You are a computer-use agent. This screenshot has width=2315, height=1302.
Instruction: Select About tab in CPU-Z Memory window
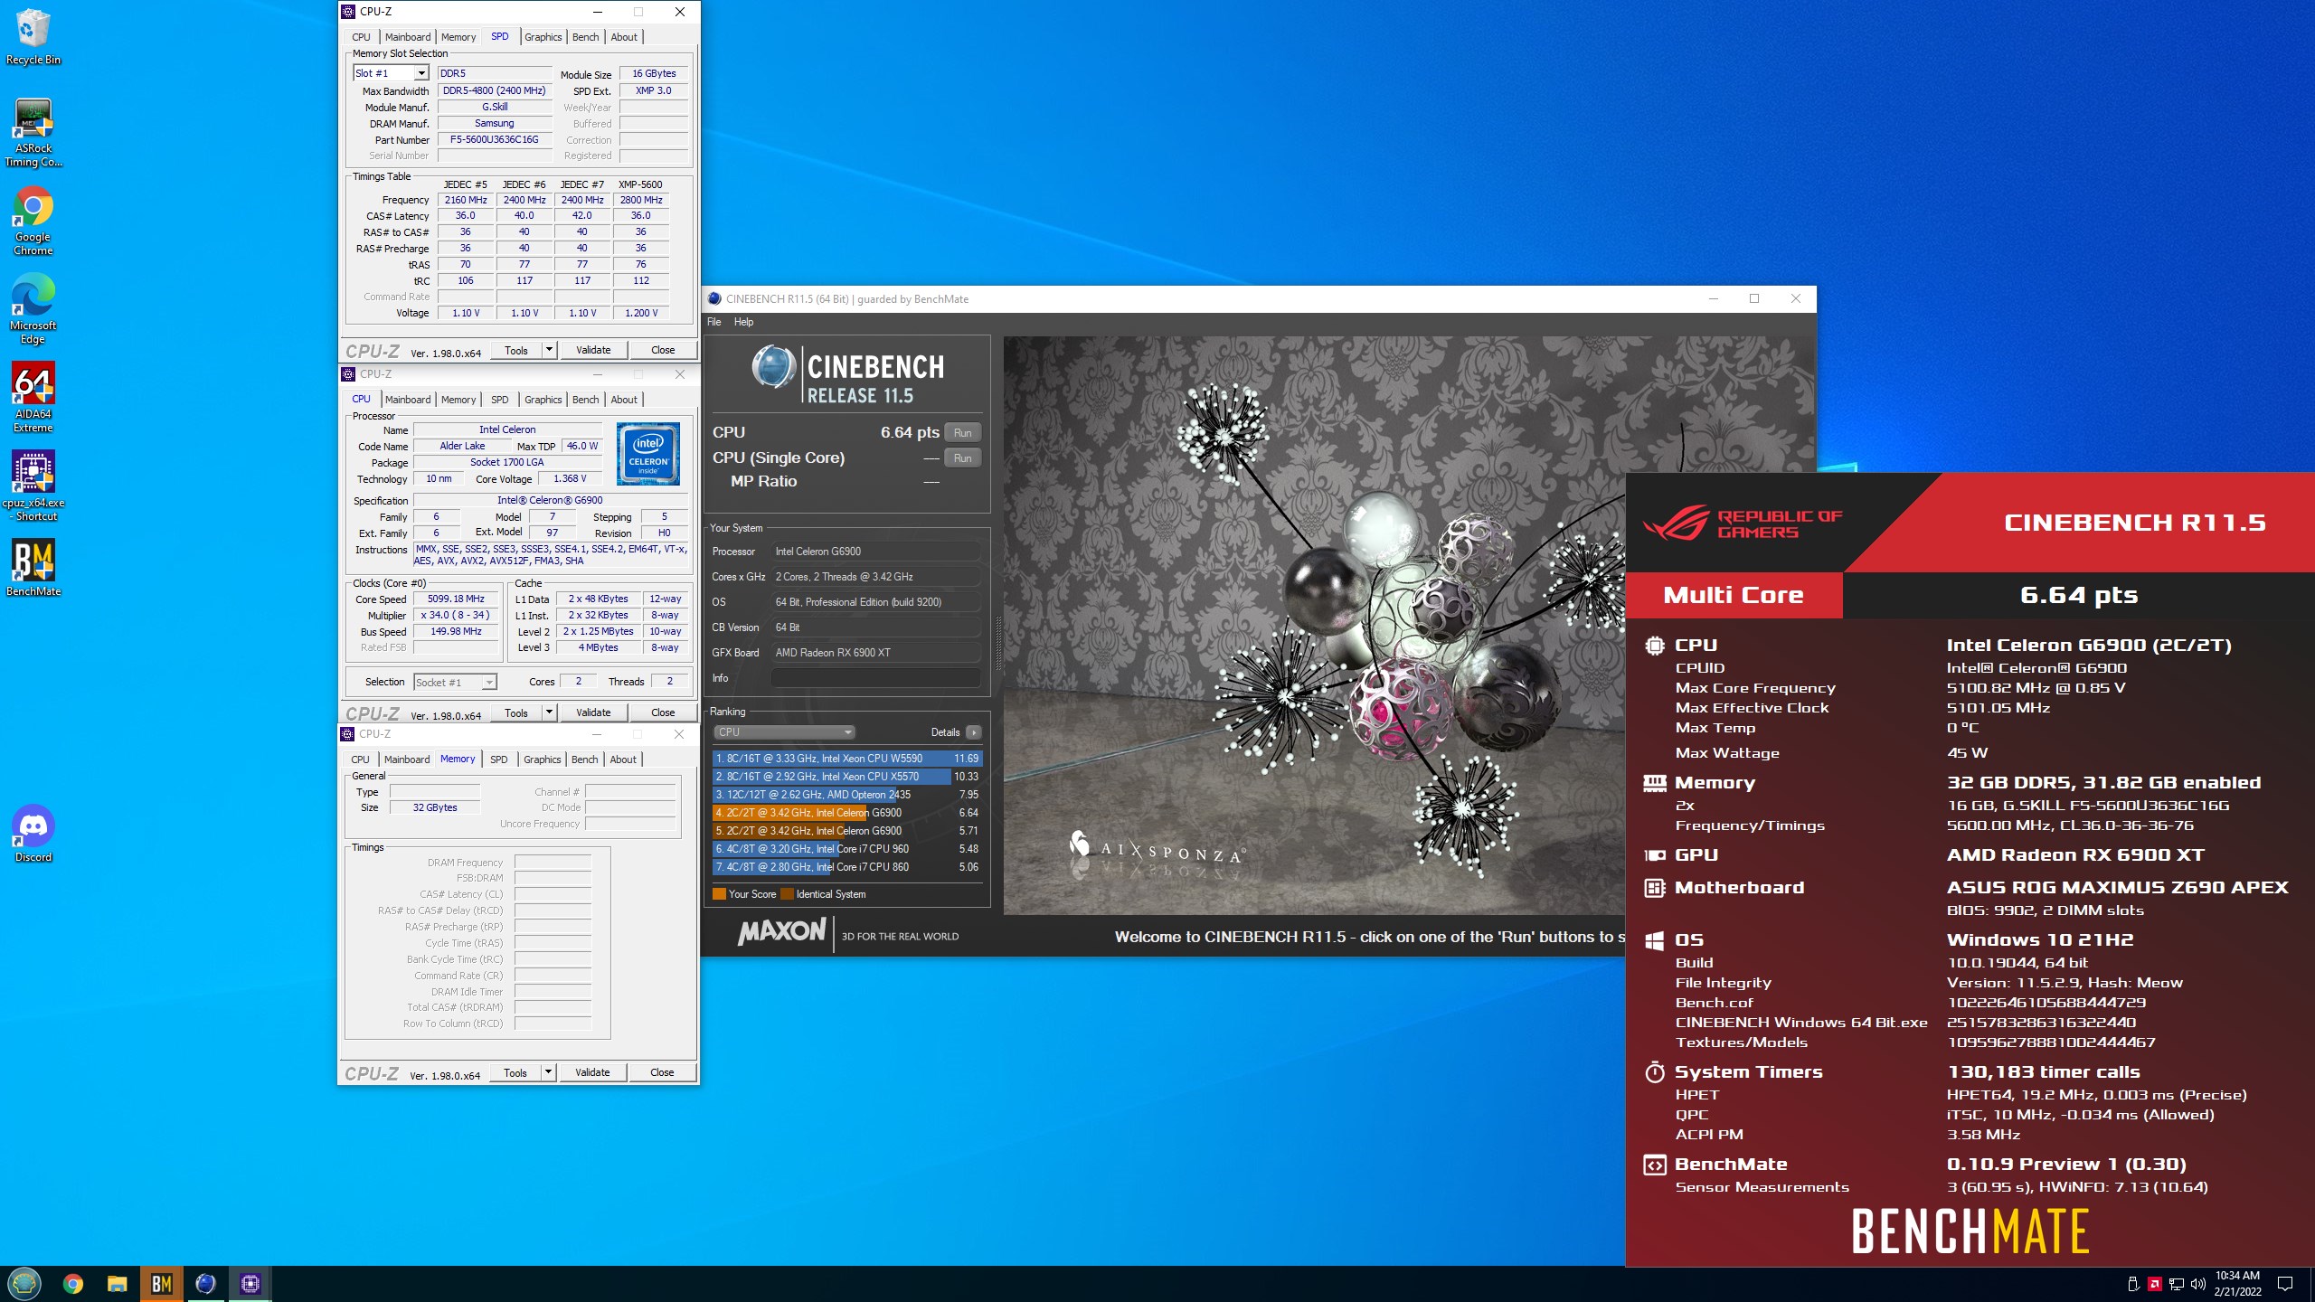[x=622, y=759]
